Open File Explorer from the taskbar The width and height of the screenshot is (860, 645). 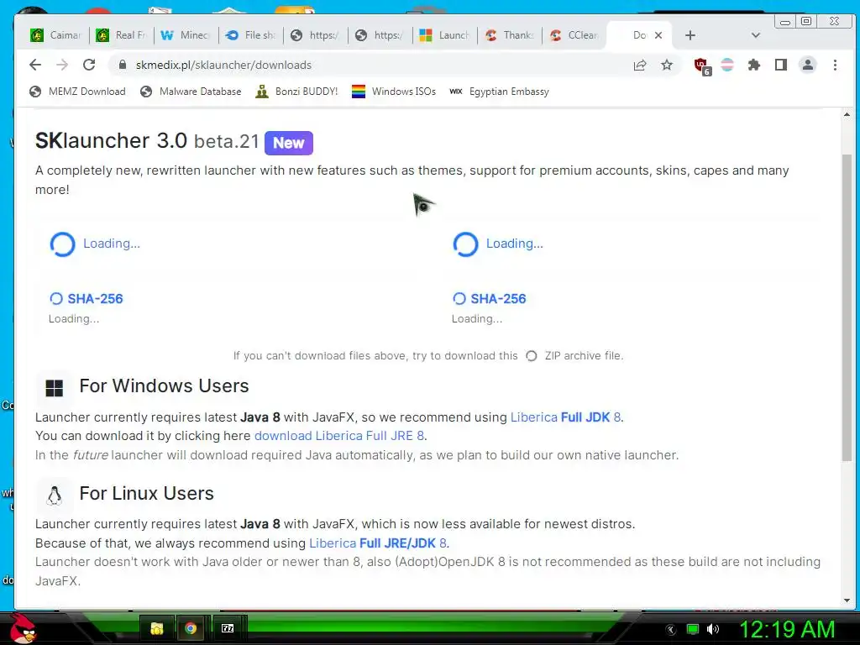pyautogui.click(x=157, y=628)
